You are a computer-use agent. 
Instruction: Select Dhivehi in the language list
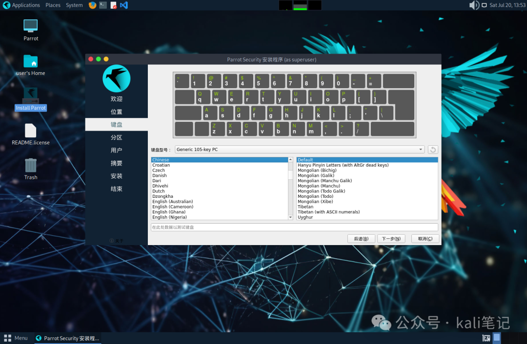point(220,186)
